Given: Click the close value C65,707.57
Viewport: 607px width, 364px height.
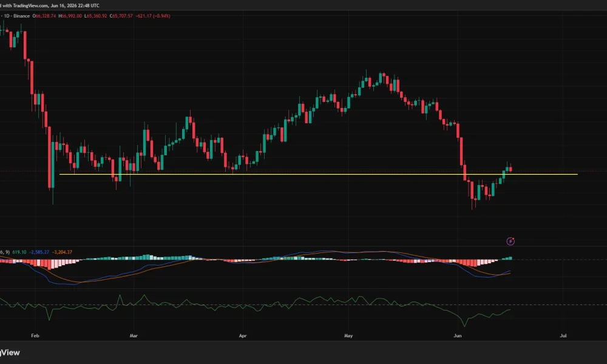Looking at the screenshot, I should 121,16.
